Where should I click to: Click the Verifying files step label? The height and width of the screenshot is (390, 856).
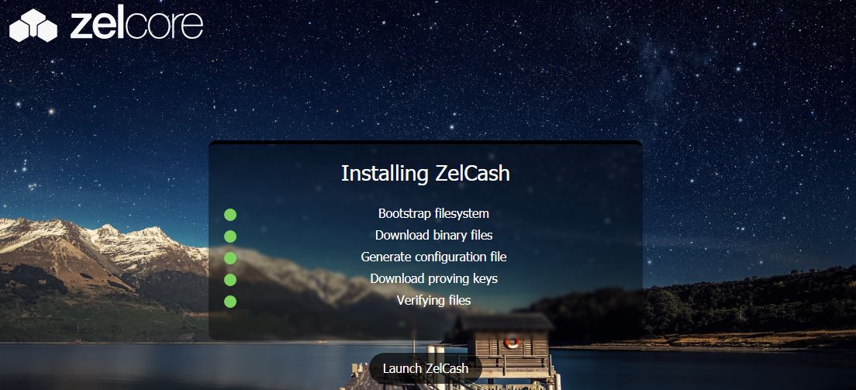click(433, 300)
